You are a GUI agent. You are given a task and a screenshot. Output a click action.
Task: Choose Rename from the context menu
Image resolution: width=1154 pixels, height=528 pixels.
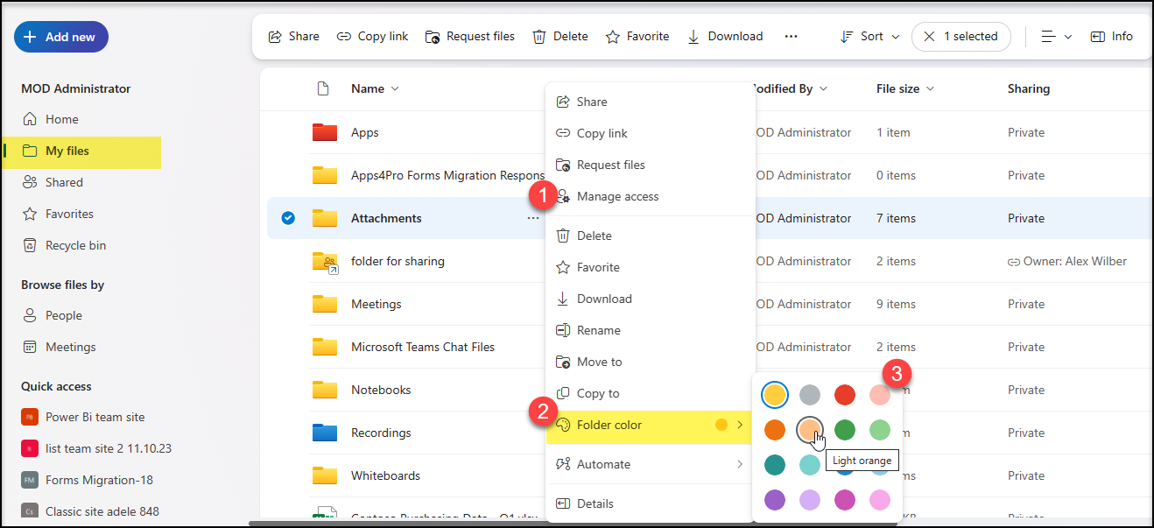(598, 330)
